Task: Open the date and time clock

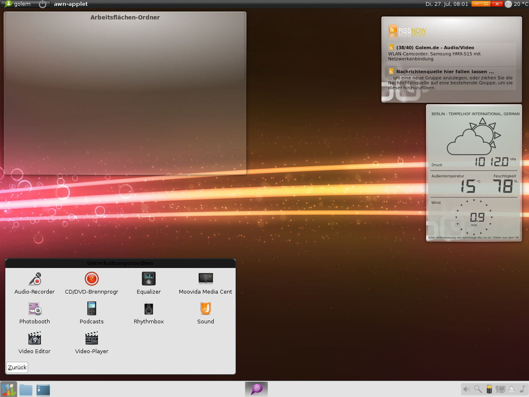Action: pos(446,4)
